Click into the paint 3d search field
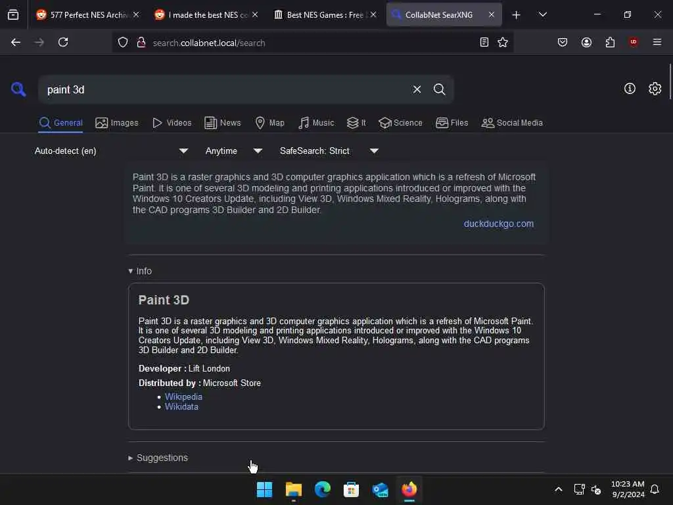Image resolution: width=673 pixels, height=505 pixels. [225, 89]
